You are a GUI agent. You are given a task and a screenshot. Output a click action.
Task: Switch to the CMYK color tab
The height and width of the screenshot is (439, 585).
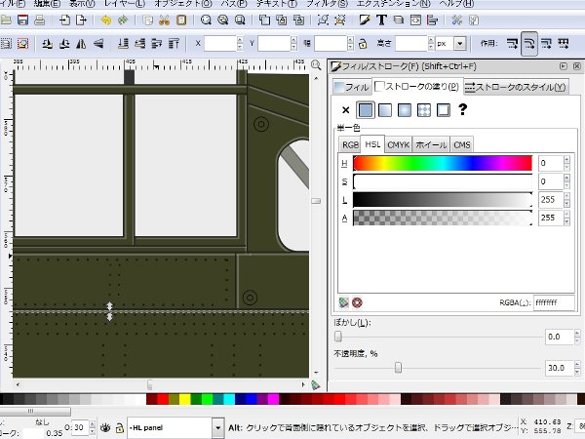[398, 144]
